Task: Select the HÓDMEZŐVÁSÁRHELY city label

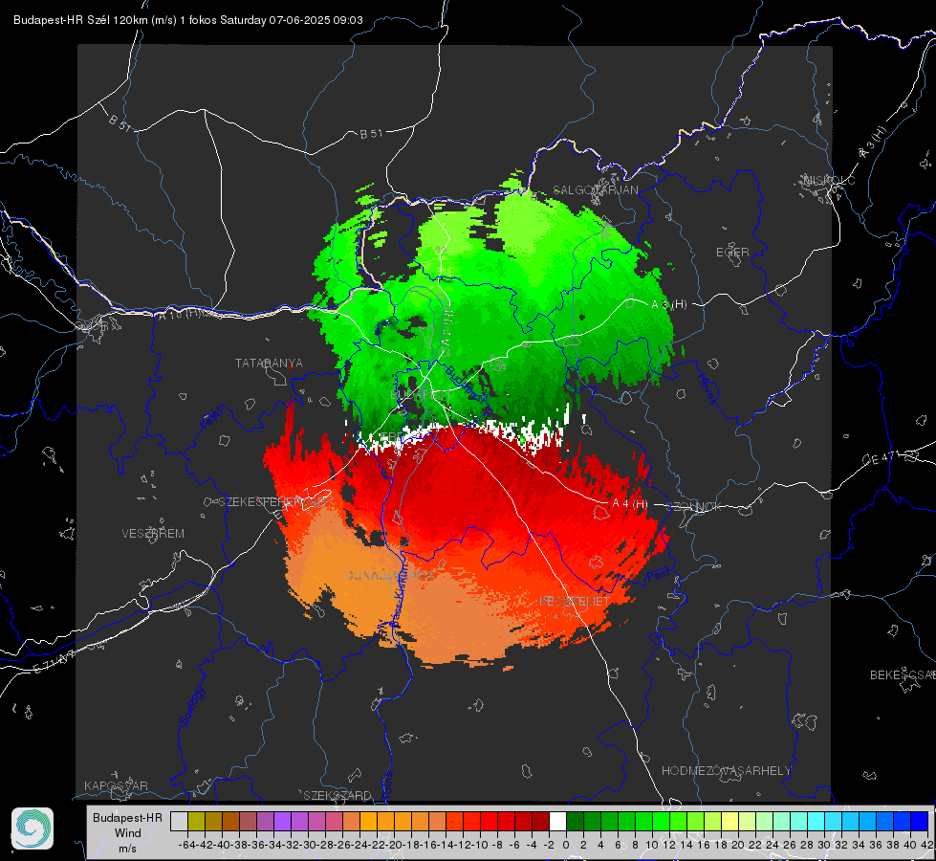Action: click(726, 771)
